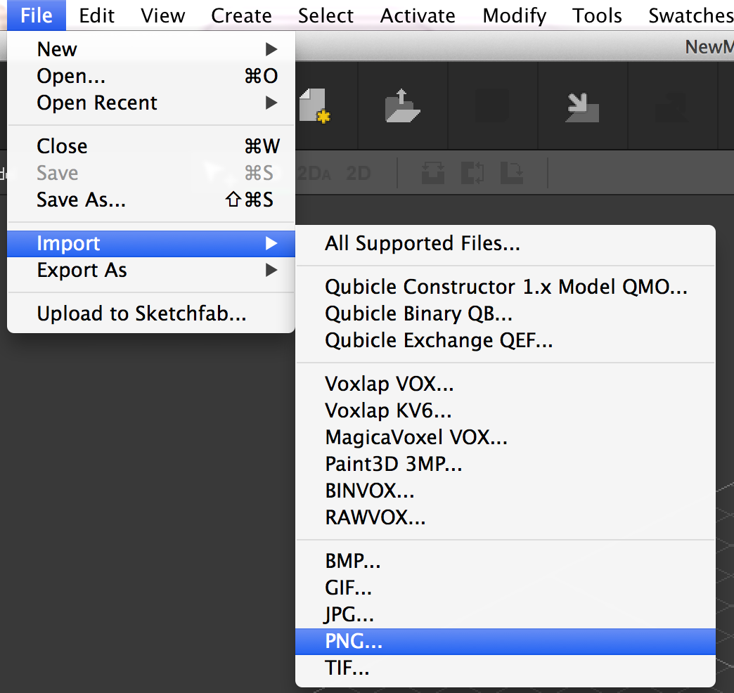Open the Swatches menu

691,15
